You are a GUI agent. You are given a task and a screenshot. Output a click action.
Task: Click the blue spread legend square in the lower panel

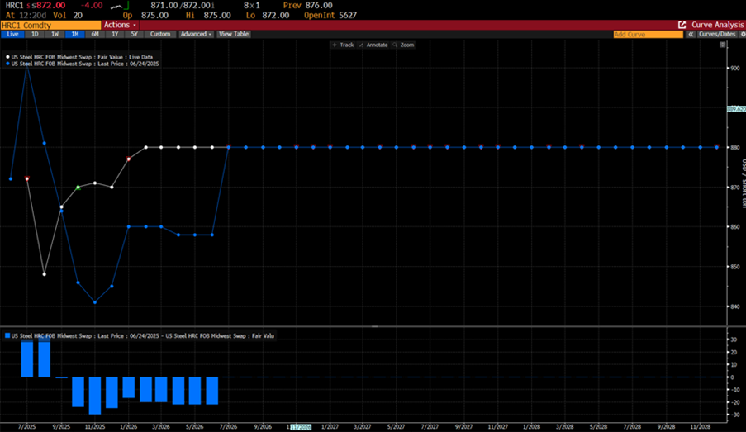[x=7, y=335]
